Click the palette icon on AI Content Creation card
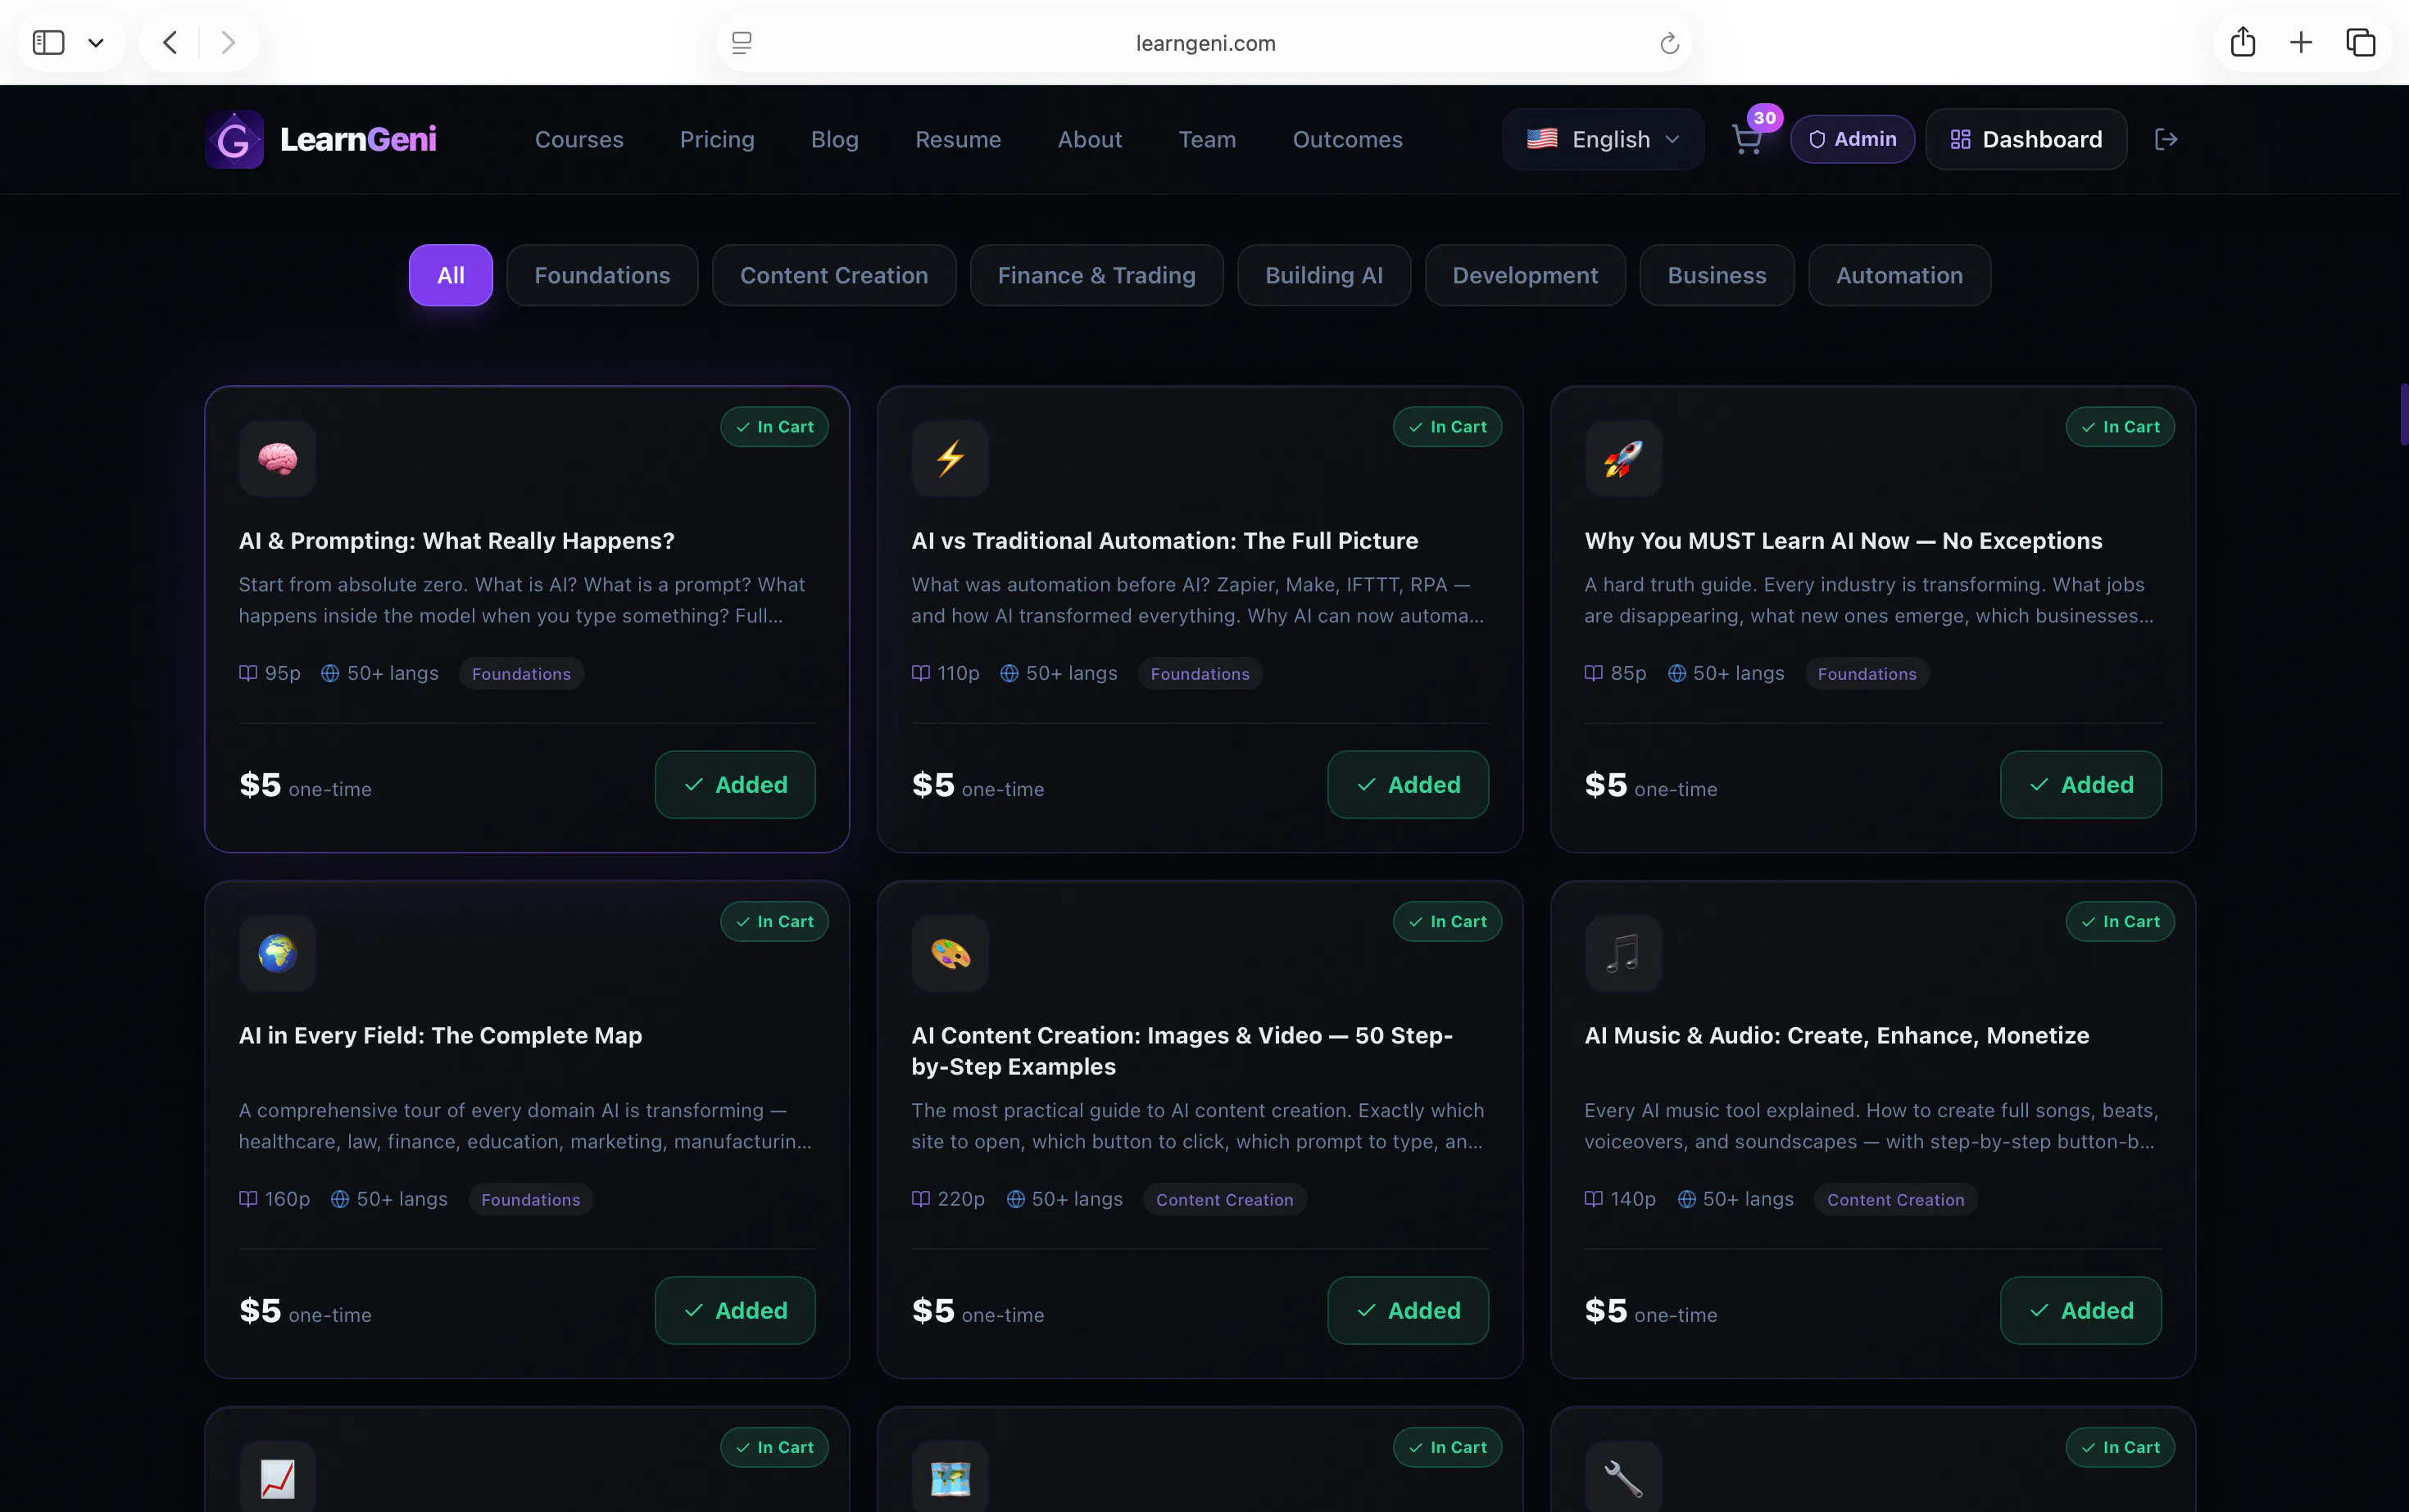Viewport: 2409px width, 1512px height. (950, 953)
